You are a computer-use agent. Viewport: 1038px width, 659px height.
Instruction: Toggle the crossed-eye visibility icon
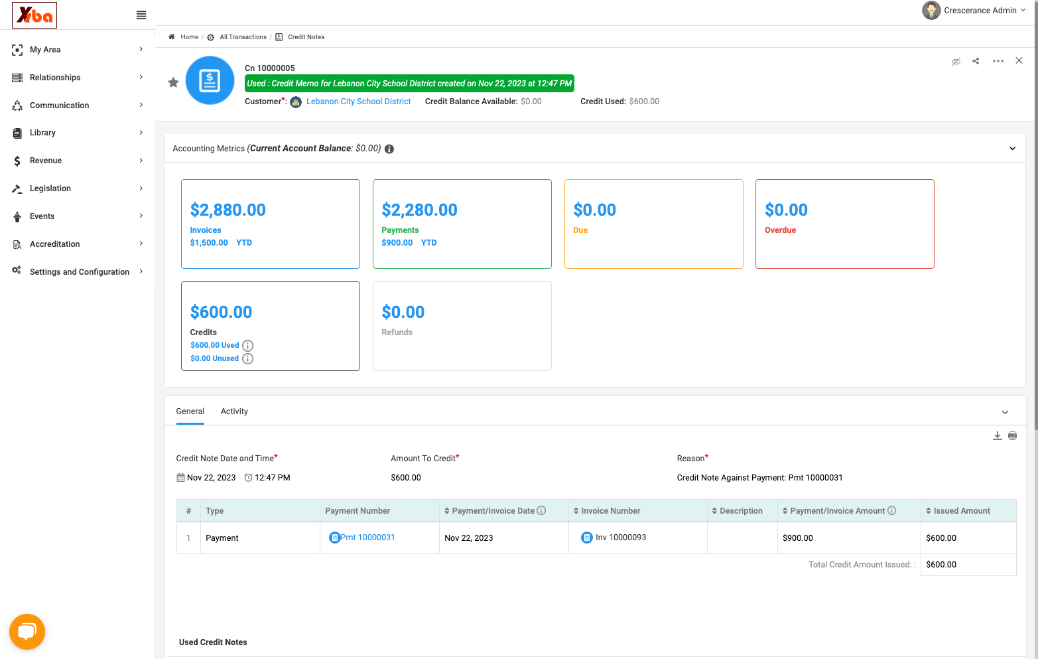(956, 61)
